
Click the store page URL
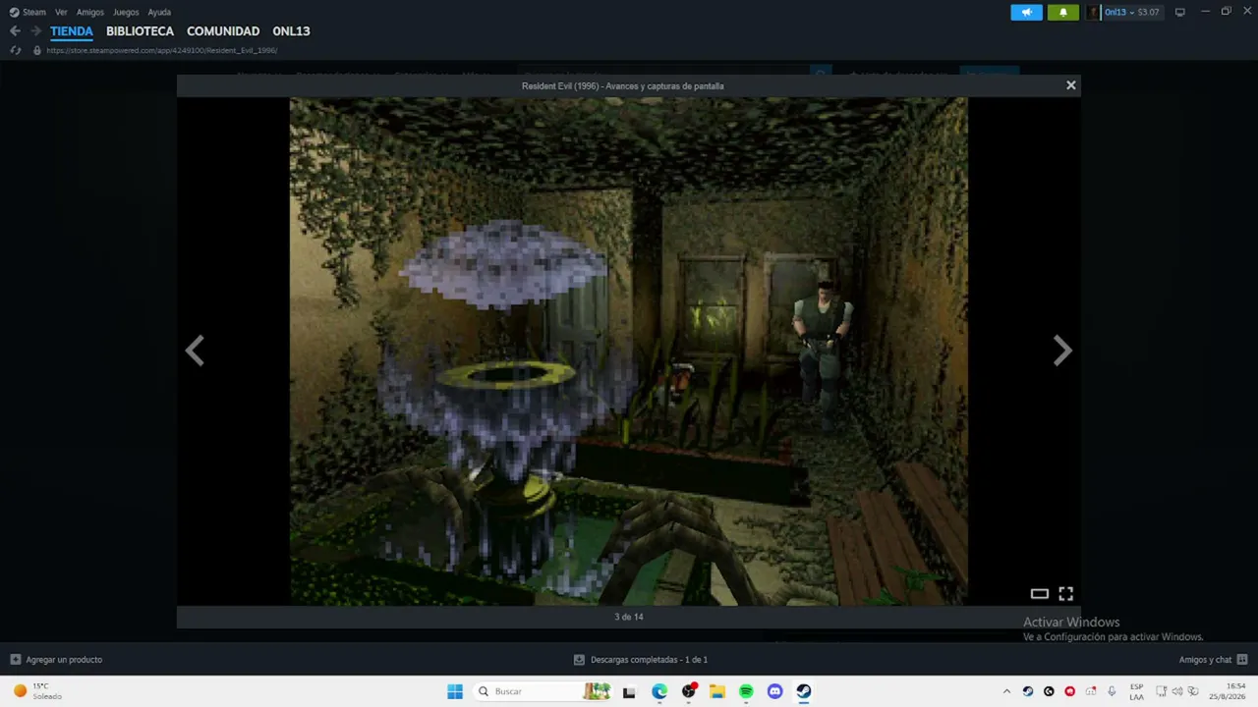coord(162,50)
